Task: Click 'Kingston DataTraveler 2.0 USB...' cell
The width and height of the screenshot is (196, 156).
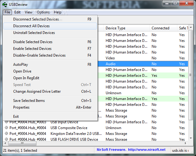Action: pyautogui.click(x=76, y=134)
